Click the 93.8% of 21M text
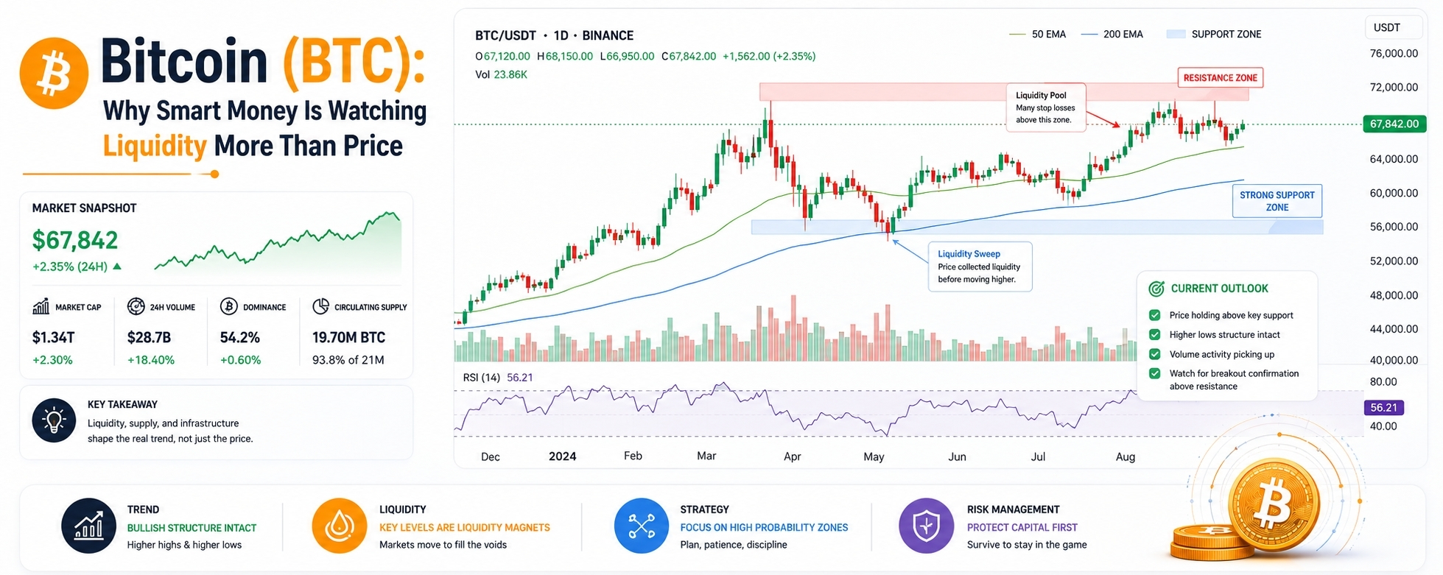 348,360
